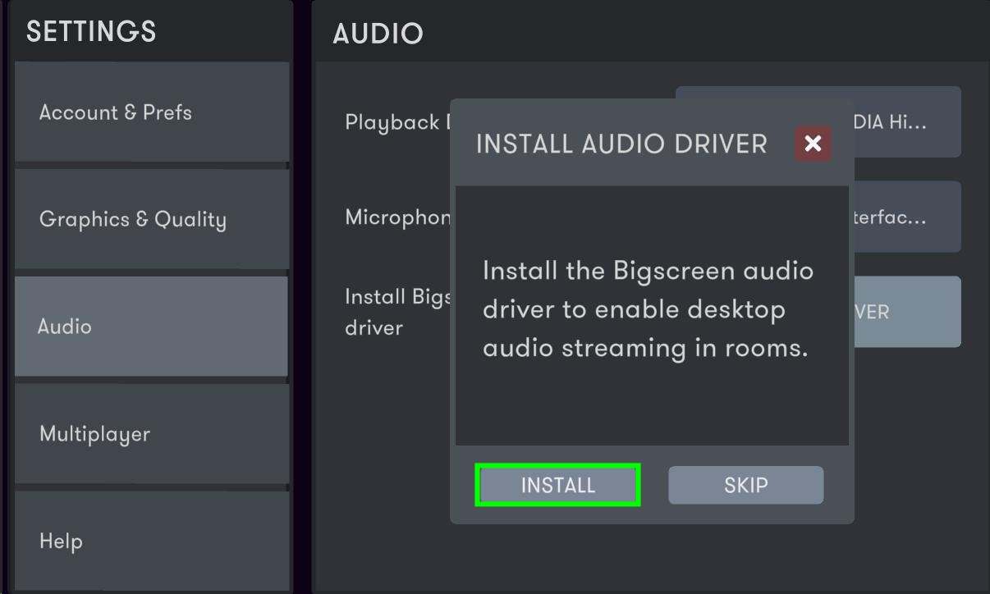The height and width of the screenshot is (594, 990).
Task: Click the AUDIO panel heading
Action: coord(378,33)
